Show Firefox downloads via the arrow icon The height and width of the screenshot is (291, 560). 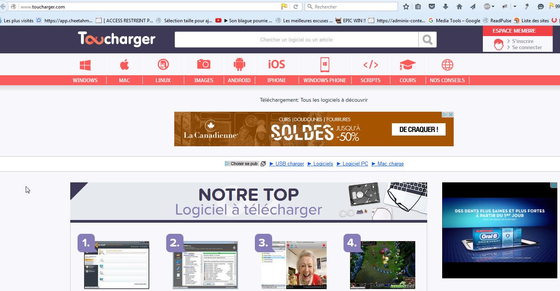[x=445, y=7]
